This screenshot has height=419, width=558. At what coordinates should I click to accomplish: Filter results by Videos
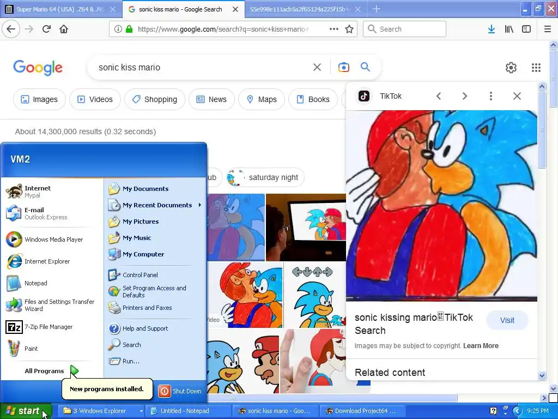click(x=95, y=99)
